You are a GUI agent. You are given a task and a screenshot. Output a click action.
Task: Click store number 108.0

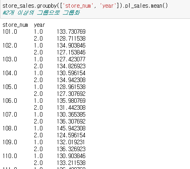pyautogui.click(x=10, y=128)
